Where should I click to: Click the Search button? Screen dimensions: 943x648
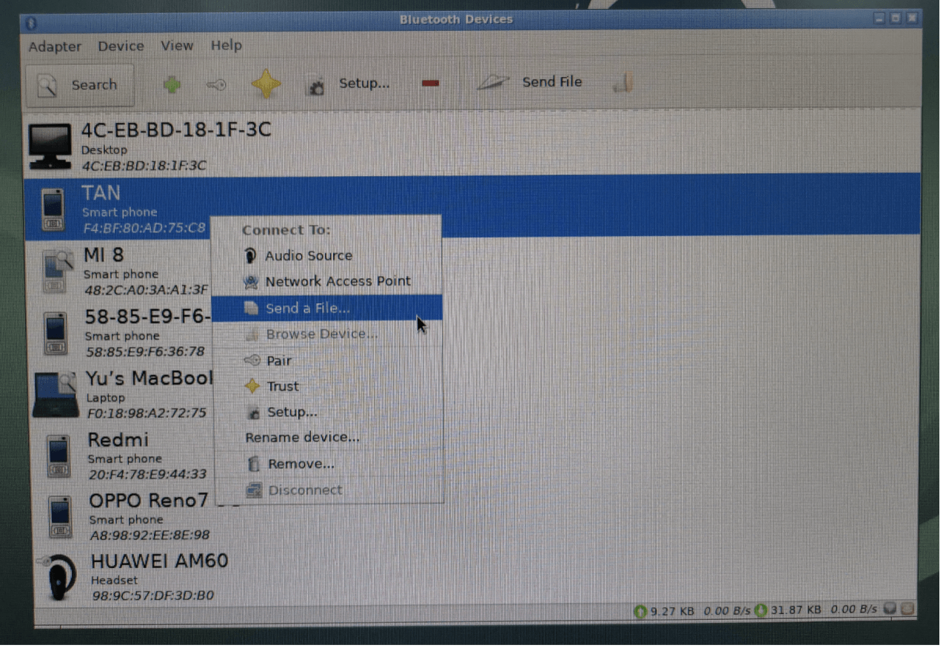(x=80, y=85)
